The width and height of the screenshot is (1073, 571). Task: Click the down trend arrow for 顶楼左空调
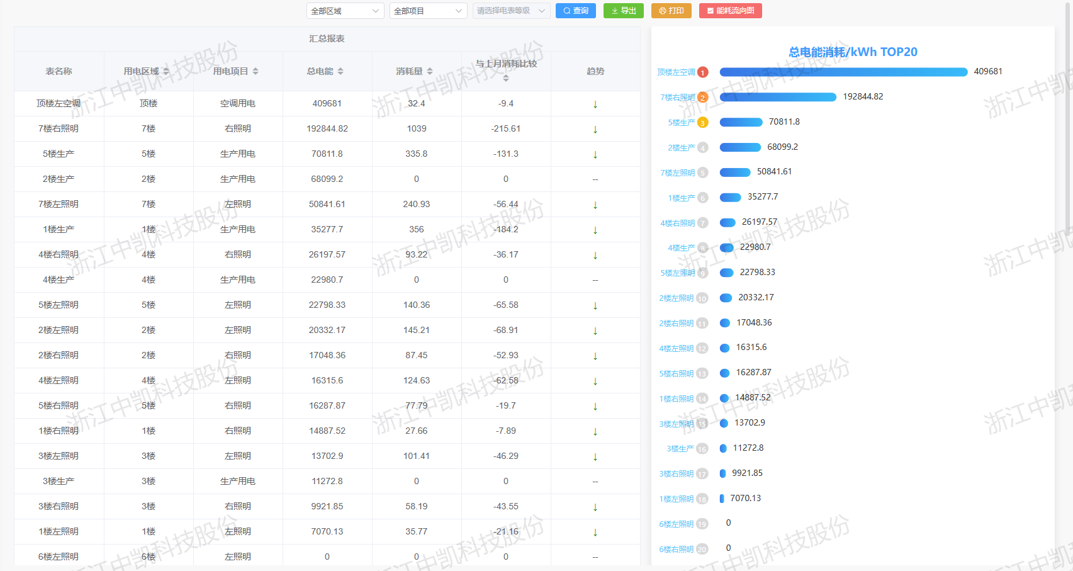click(595, 104)
